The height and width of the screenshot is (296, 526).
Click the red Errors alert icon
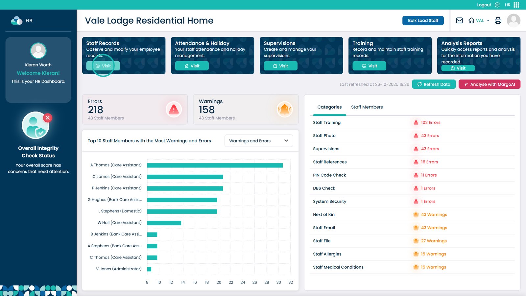click(x=174, y=110)
